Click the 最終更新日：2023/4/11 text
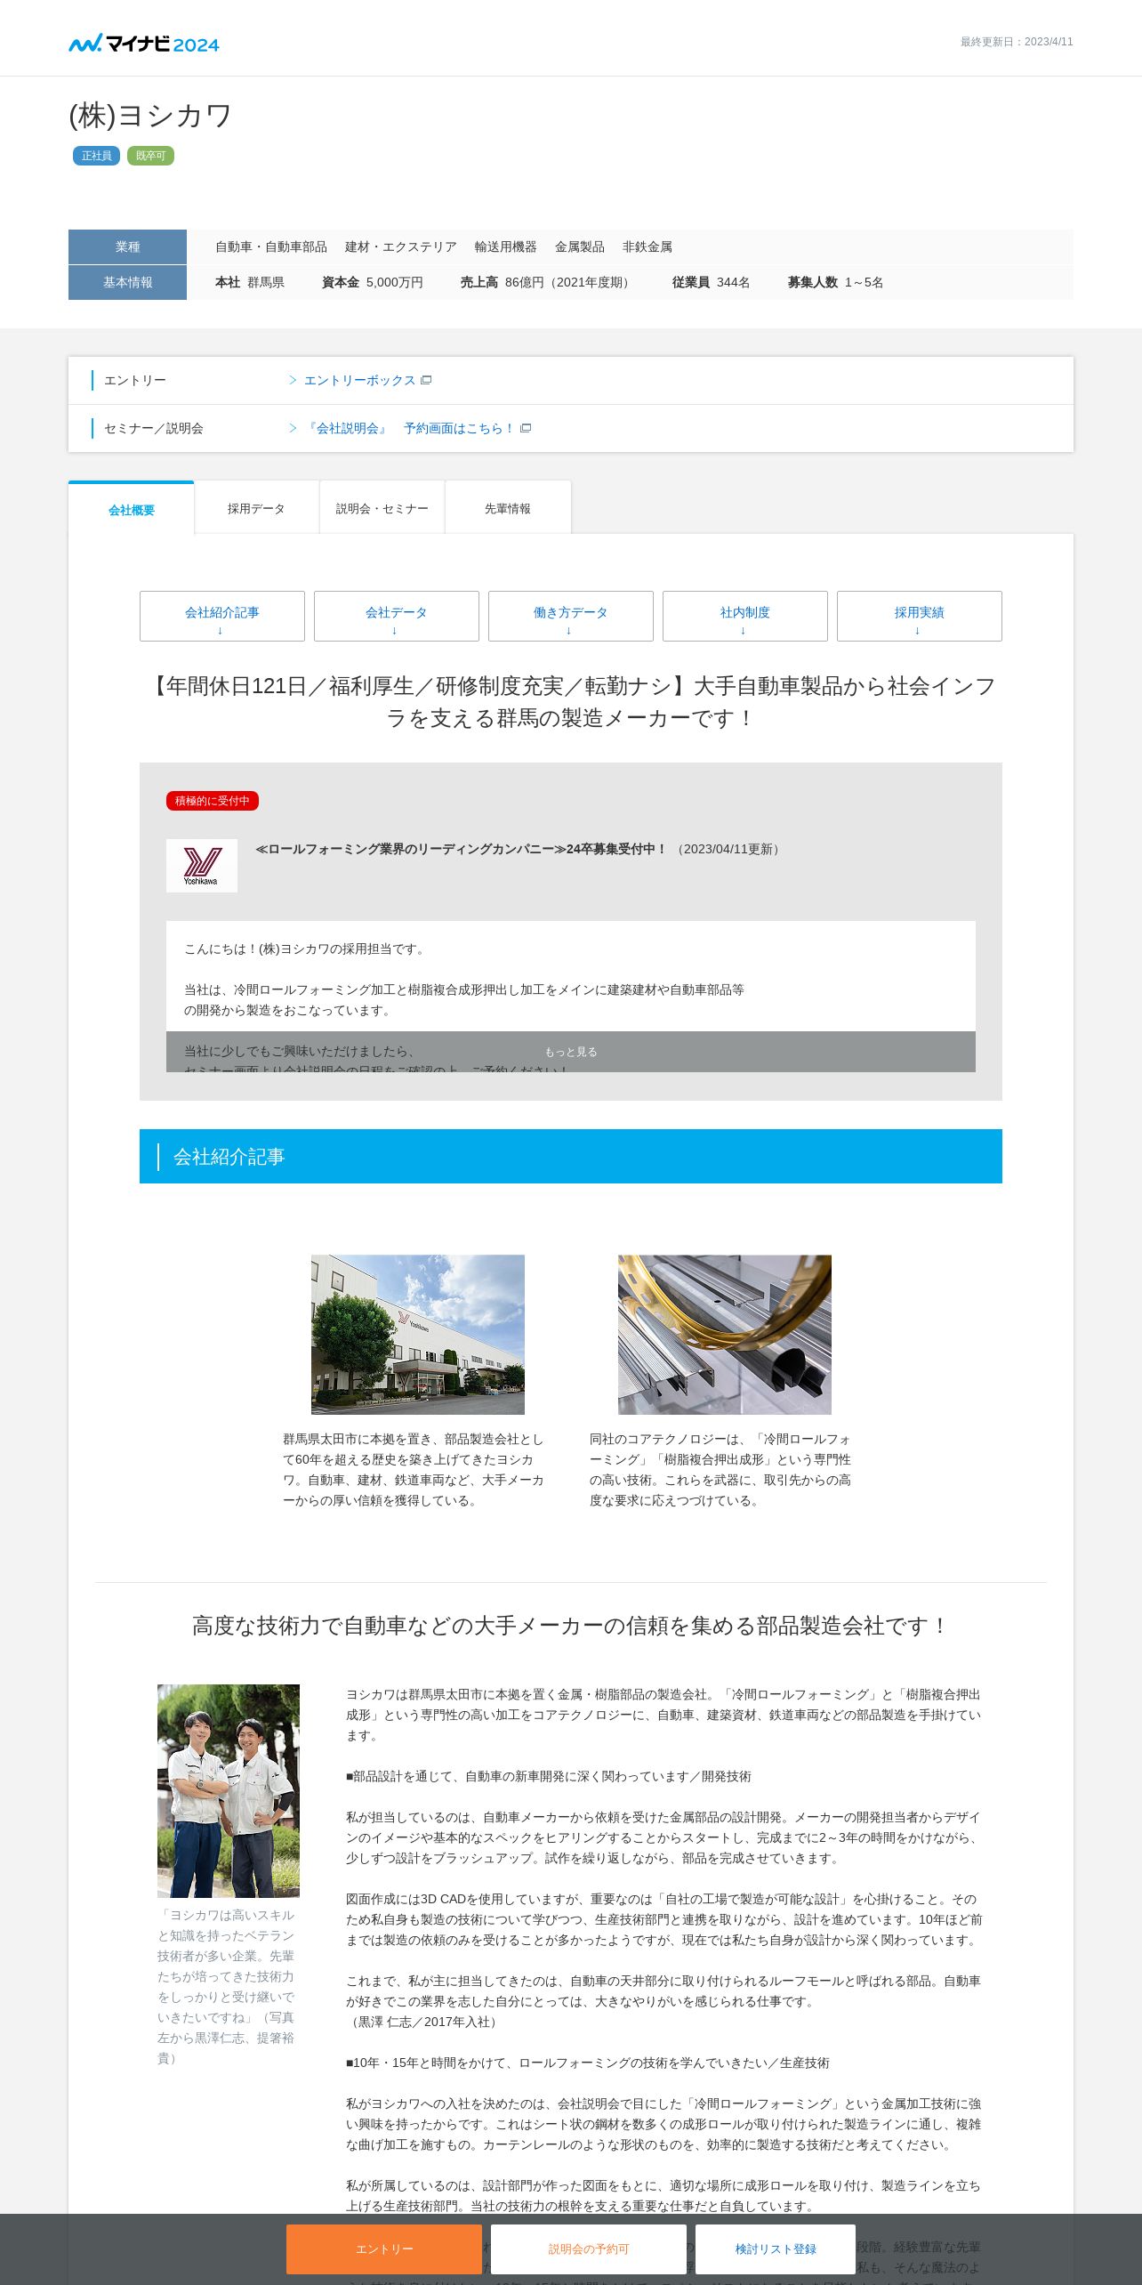 1017,42
